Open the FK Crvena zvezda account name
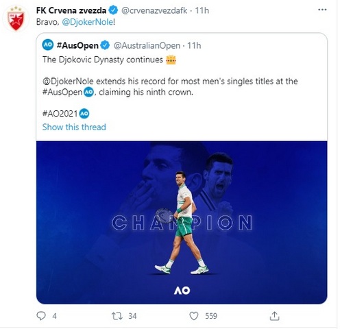This screenshot has width=340, height=329. click(x=71, y=10)
